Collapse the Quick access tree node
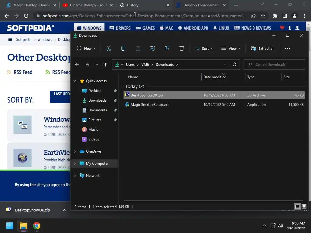The width and height of the screenshot is (311, 233). pyautogui.click(x=75, y=81)
